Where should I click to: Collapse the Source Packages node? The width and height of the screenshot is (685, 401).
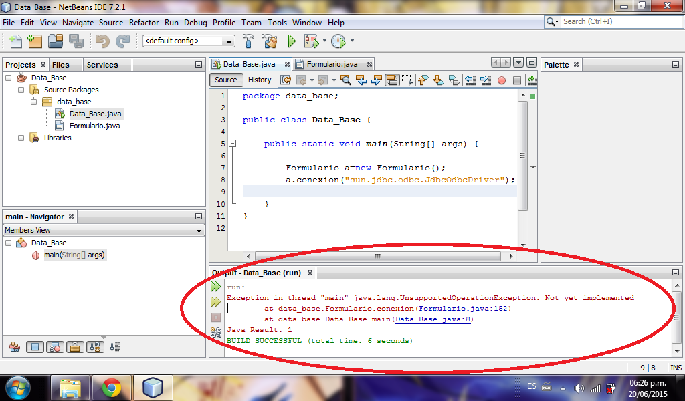click(21, 90)
